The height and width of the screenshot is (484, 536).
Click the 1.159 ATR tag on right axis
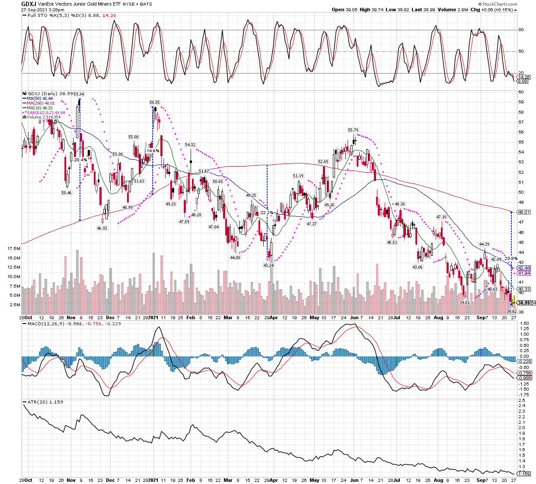pos(524,474)
